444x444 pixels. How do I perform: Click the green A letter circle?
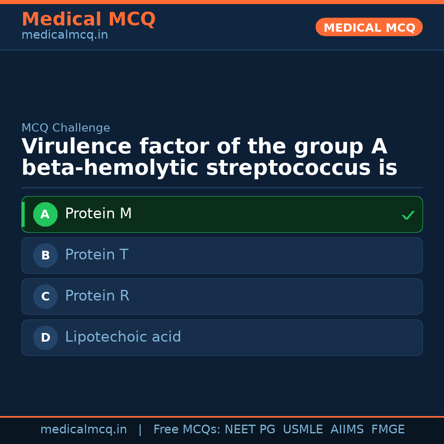point(45,214)
